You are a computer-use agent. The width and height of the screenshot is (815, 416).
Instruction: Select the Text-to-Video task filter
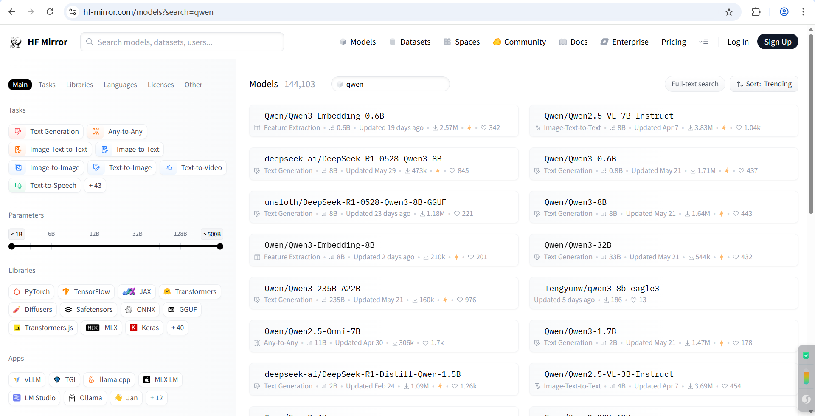click(x=193, y=168)
